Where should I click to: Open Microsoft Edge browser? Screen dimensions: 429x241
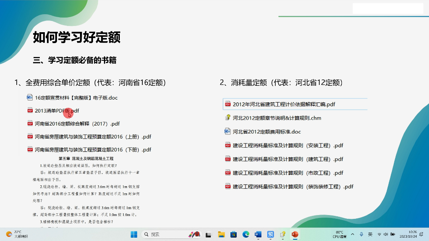click(246, 234)
